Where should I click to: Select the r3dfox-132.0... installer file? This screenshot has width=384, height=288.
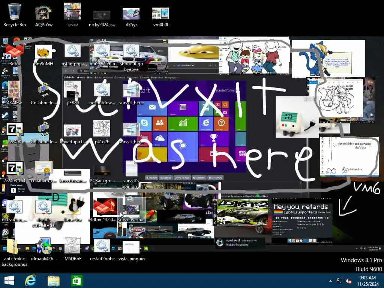(x=102, y=210)
